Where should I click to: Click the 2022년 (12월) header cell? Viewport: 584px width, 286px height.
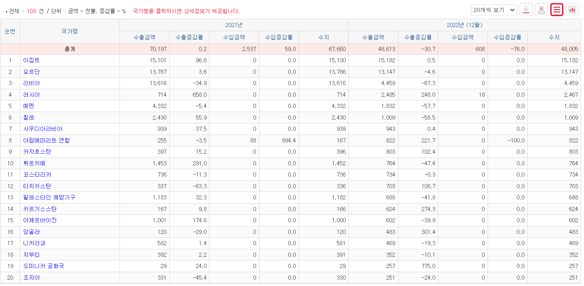[464, 25]
